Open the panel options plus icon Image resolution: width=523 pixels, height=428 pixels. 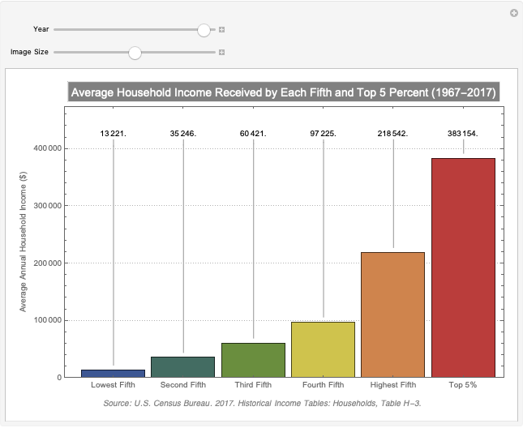point(514,13)
